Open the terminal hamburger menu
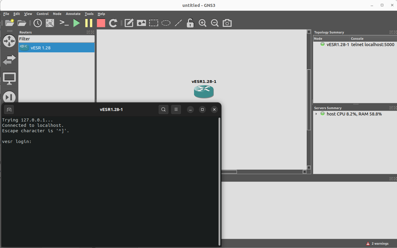This screenshot has height=248, width=397. (176, 109)
